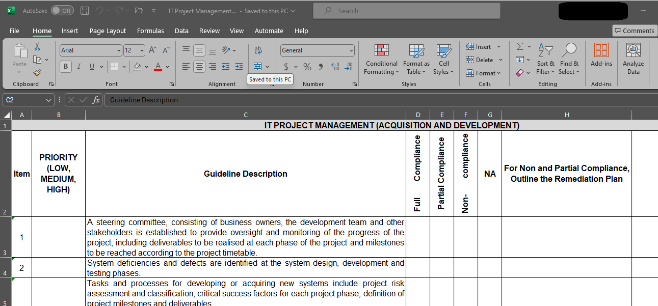Click the Top Align icon

186,50
